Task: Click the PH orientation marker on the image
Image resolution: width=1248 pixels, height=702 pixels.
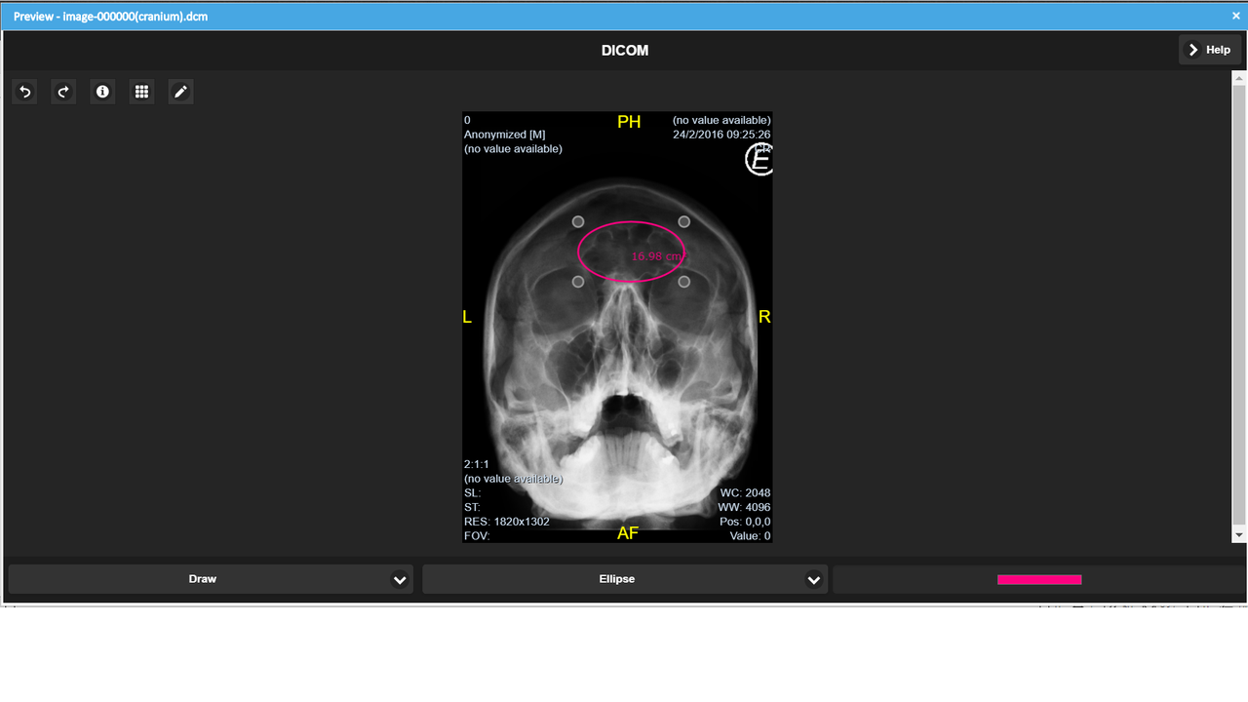Action: (628, 122)
